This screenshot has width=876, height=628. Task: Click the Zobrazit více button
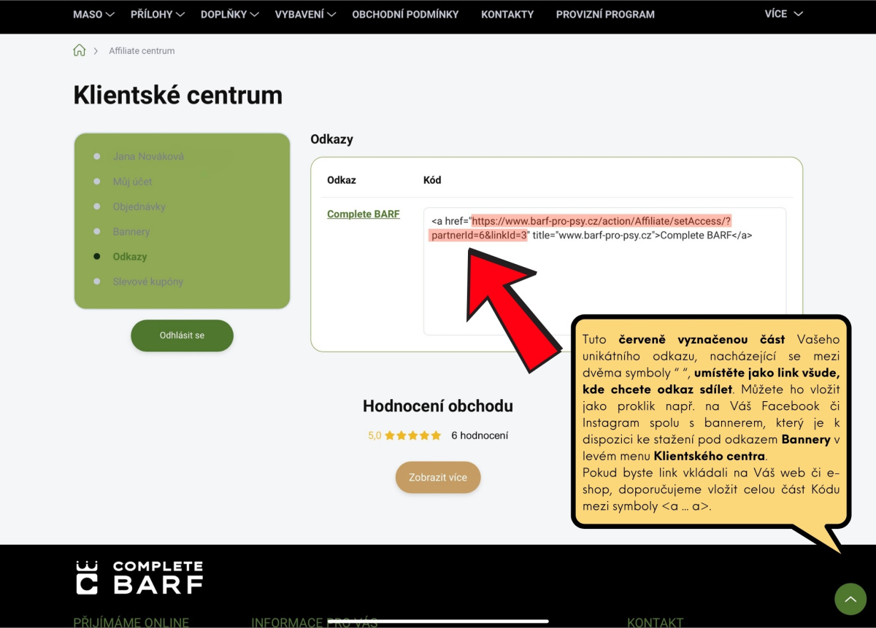(438, 478)
